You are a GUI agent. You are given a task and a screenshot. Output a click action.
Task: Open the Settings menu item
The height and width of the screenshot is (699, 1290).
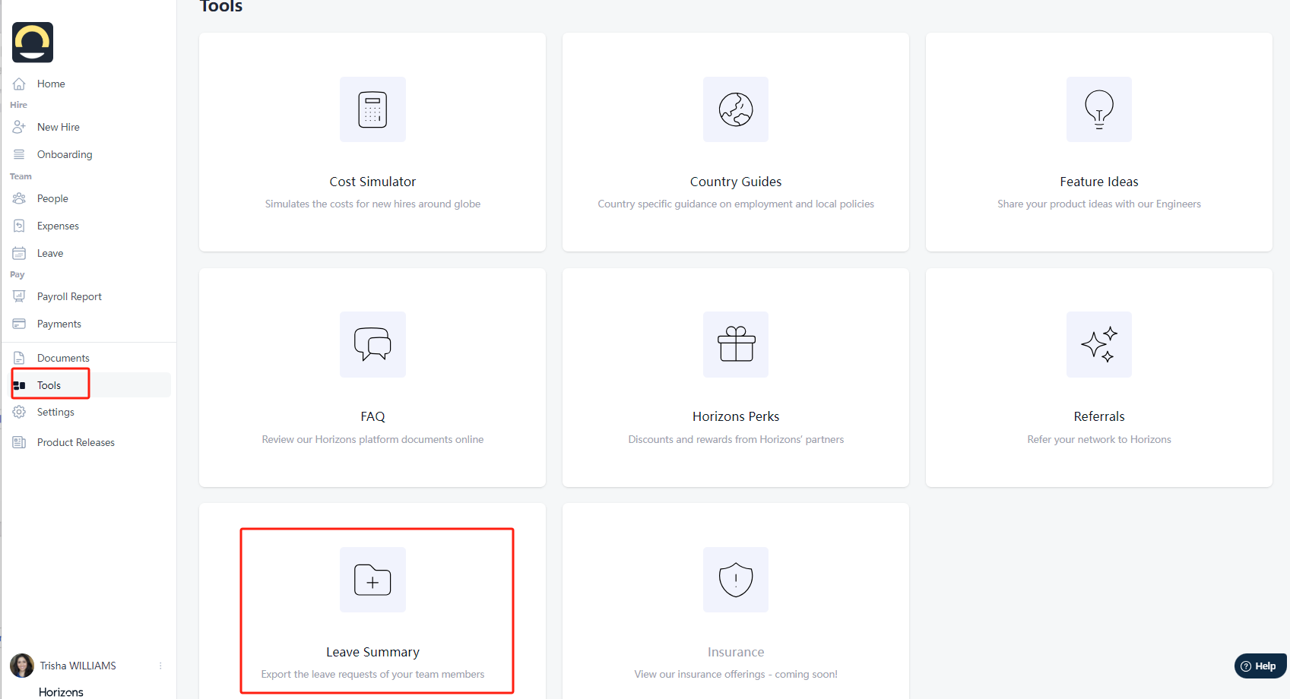[55, 412]
